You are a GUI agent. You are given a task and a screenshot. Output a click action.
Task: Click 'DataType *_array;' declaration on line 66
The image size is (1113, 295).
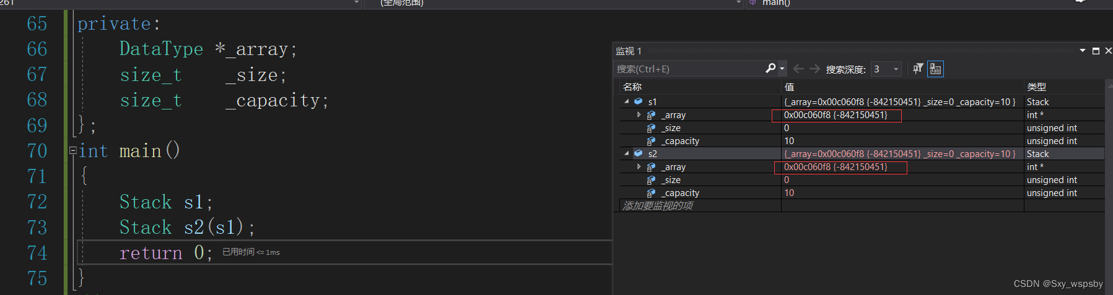(208, 49)
